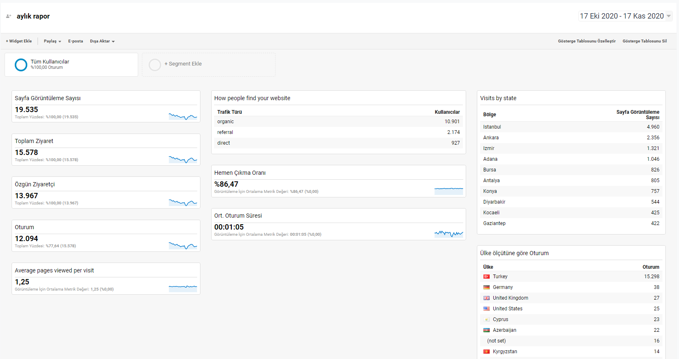Click the Toplam Ziyaret widget title

[x=34, y=141]
